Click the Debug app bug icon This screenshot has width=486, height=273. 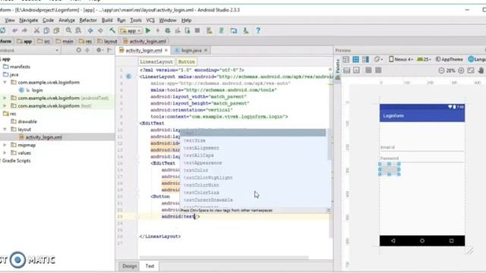coord(168,30)
